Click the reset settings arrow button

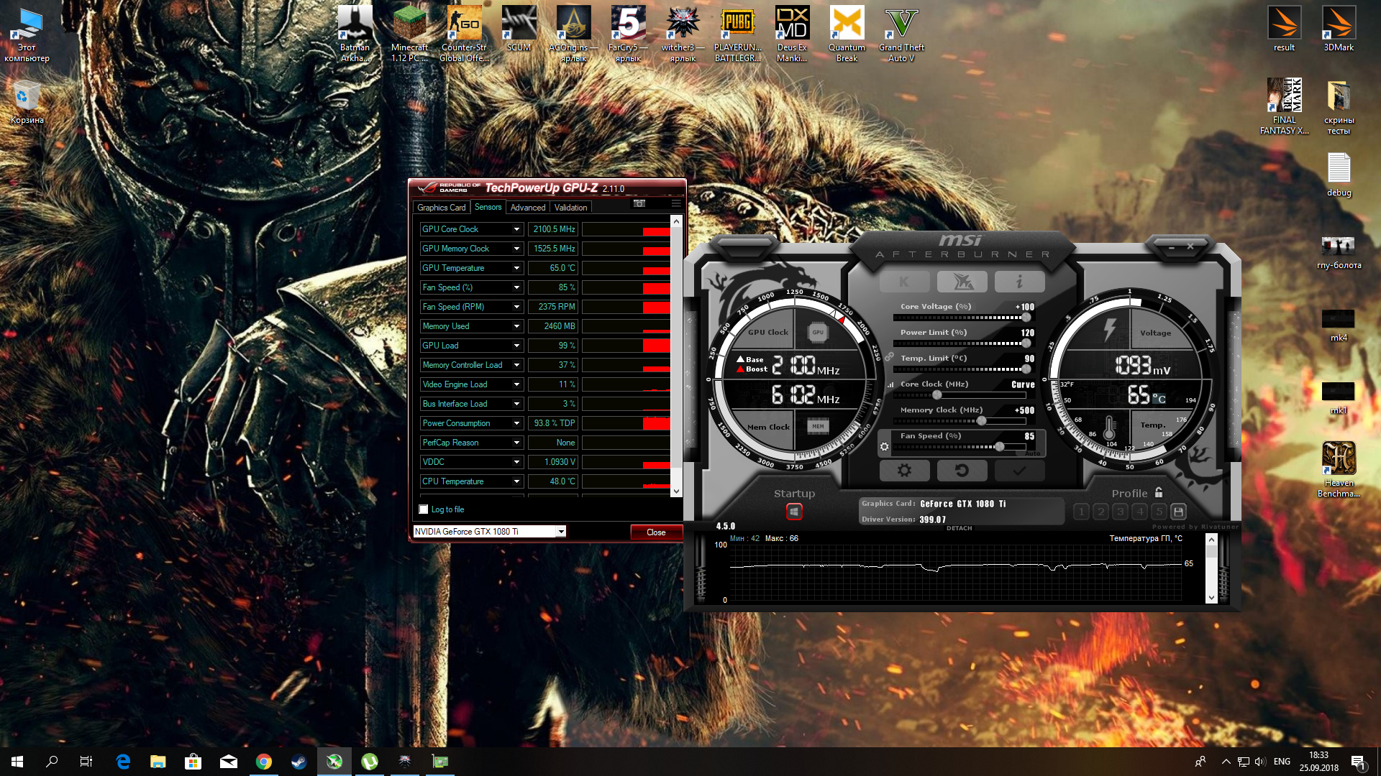click(962, 471)
